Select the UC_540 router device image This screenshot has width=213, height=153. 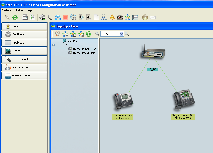153,52
